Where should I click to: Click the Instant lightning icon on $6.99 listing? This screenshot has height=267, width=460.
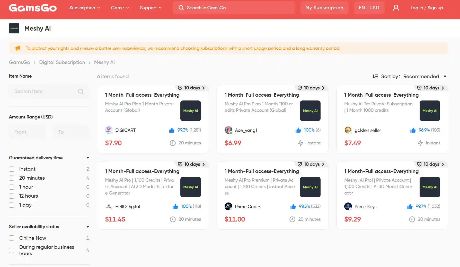(x=300, y=143)
